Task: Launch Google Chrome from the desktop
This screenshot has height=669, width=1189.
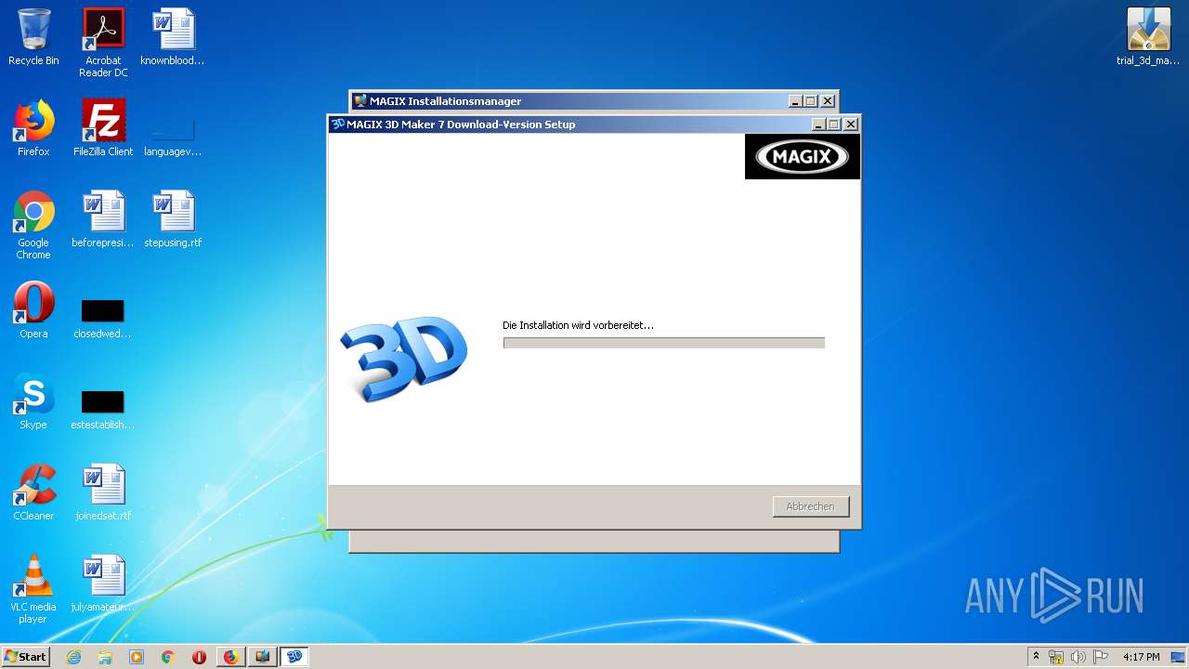Action: click(33, 225)
